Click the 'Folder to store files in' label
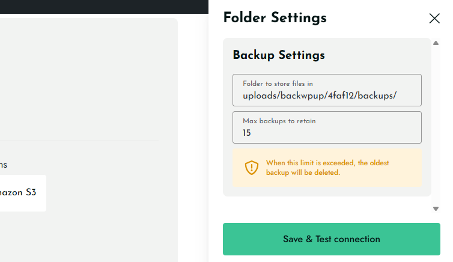Screen dimensions: 453x262 coord(278,84)
